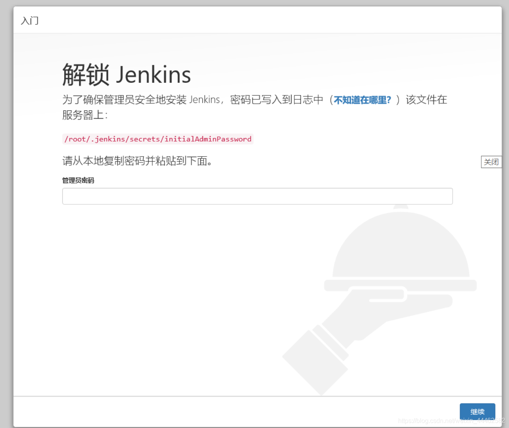Click the 请从本地复制密码并粘贴到下面 instruction text
The image size is (509, 428).
point(137,161)
